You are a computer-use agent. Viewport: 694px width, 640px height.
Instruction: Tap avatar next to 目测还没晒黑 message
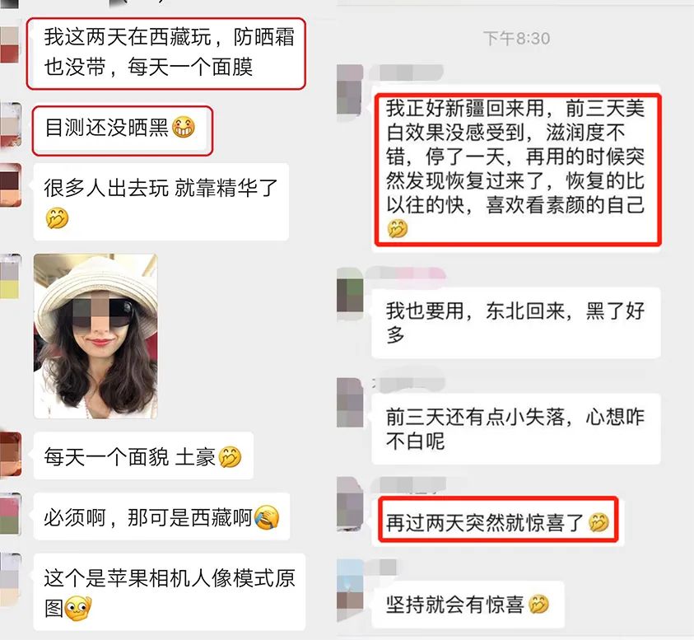[11, 124]
